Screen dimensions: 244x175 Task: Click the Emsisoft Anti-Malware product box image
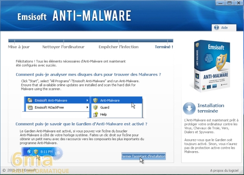211,66
